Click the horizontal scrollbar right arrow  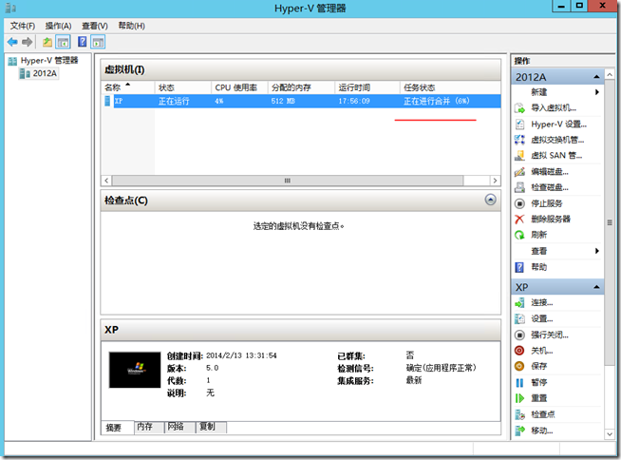click(x=495, y=181)
